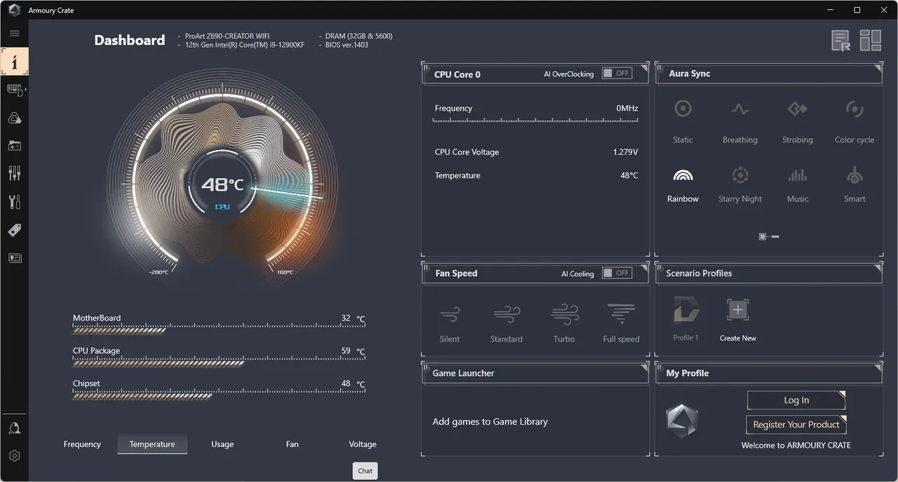This screenshot has height=482, width=898.
Task: Switch to the Voltage tab
Action: [x=363, y=444]
